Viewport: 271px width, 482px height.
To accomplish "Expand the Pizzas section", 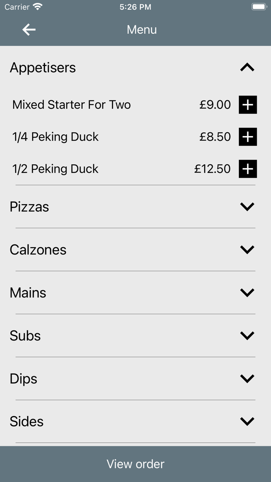I will 247,207.
